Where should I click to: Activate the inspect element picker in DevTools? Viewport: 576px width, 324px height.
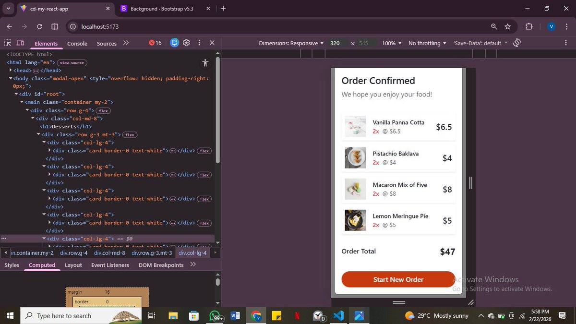pos(8,43)
